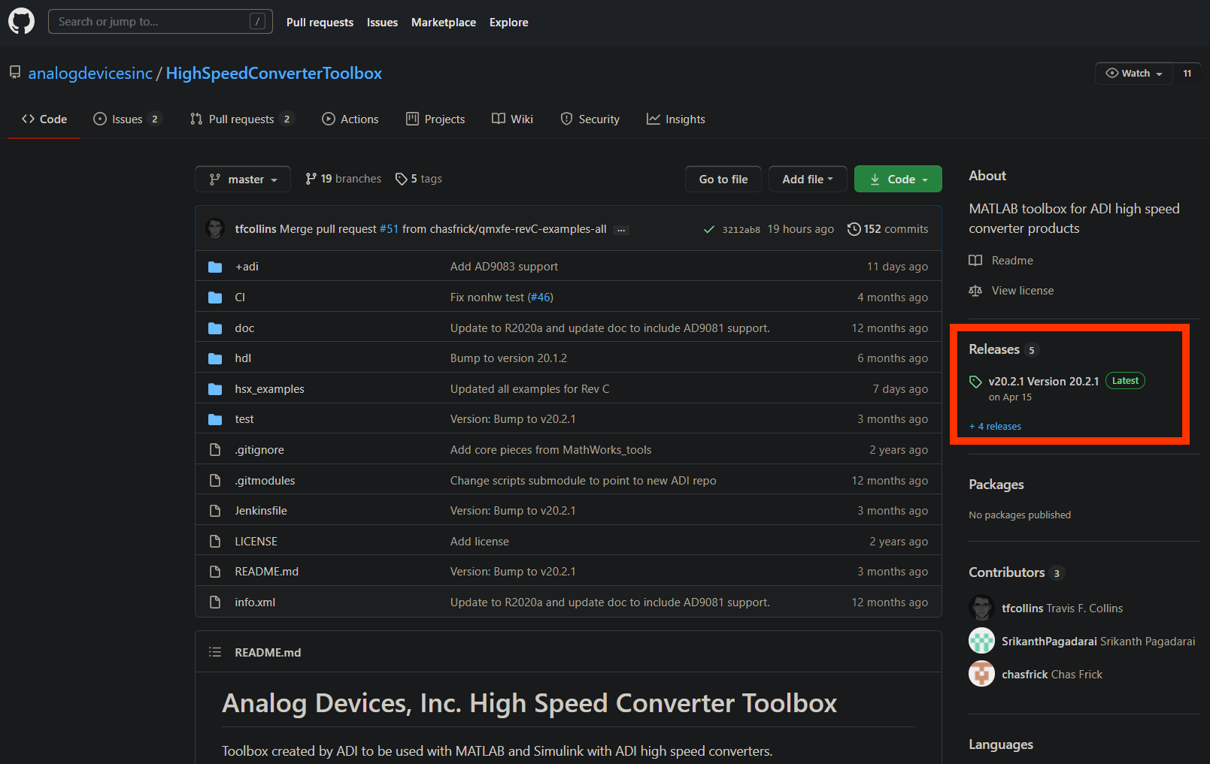Image resolution: width=1210 pixels, height=764 pixels.
Task: Click the release tag icon beside v20.2.1
Action: [975, 382]
